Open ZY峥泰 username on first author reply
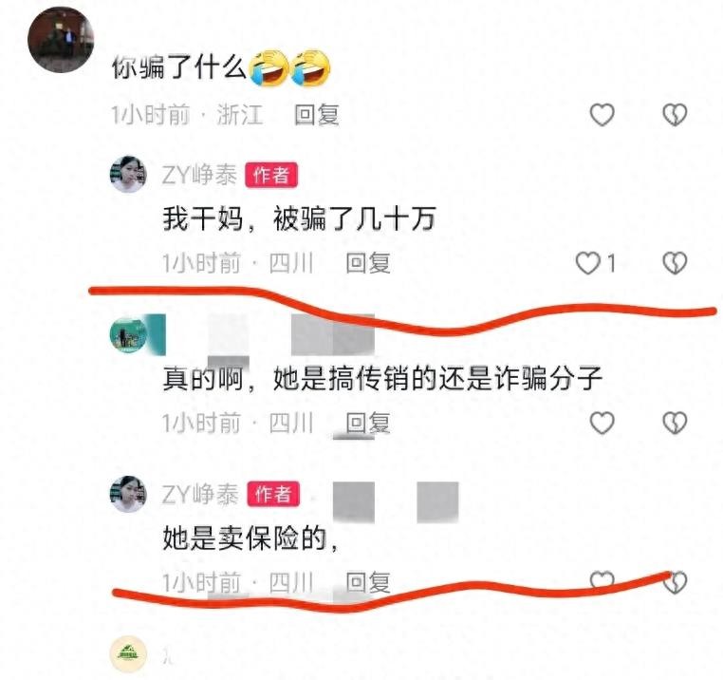This screenshot has height=680, width=723. (x=199, y=175)
